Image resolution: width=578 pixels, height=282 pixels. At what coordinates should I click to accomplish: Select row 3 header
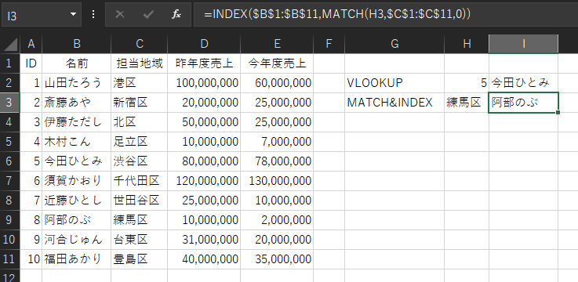coord(10,103)
